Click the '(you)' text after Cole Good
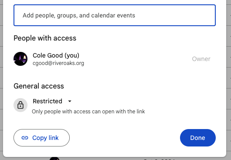The width and height of the screenshot is (231, 160). tap(72, 55)
